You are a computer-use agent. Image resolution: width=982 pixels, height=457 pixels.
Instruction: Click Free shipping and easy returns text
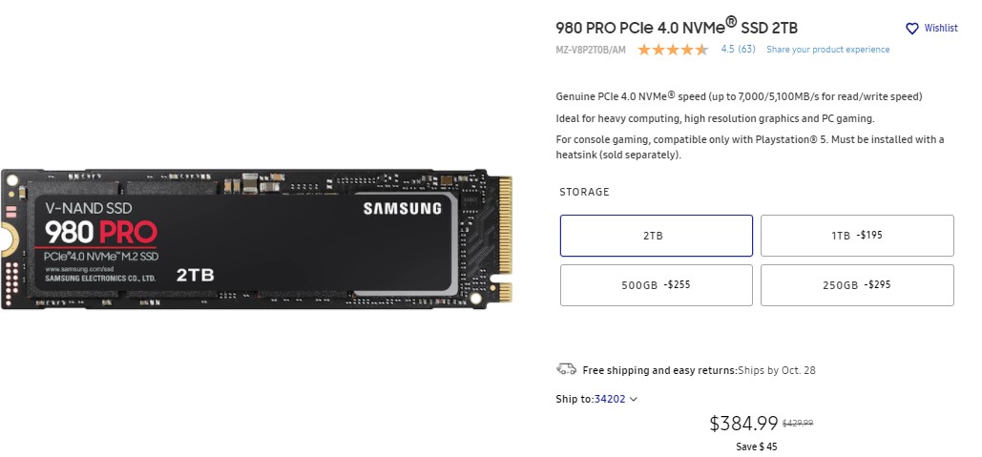658,370
